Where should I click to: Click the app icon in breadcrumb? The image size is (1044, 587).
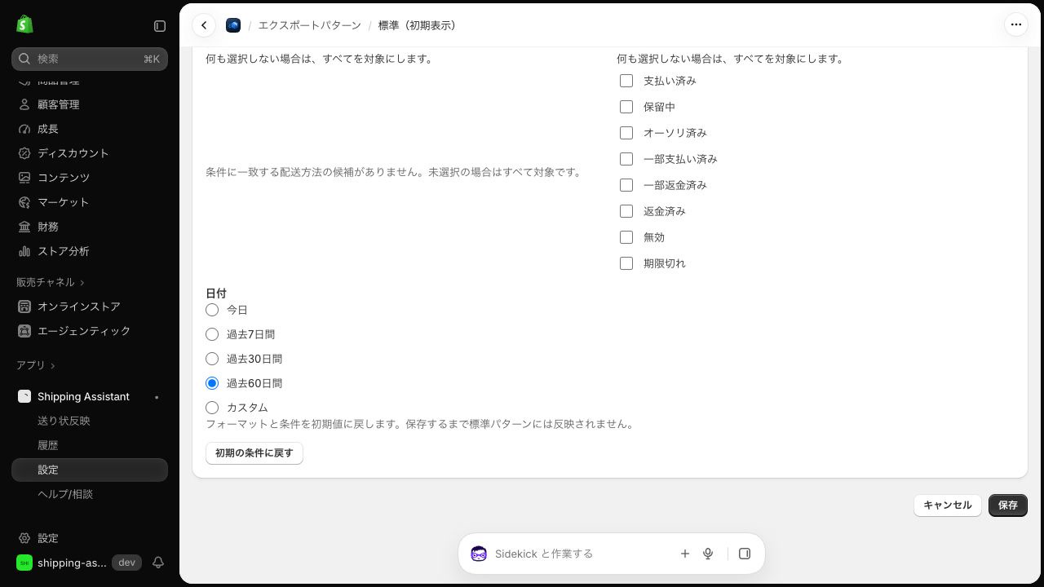(233, 25)
